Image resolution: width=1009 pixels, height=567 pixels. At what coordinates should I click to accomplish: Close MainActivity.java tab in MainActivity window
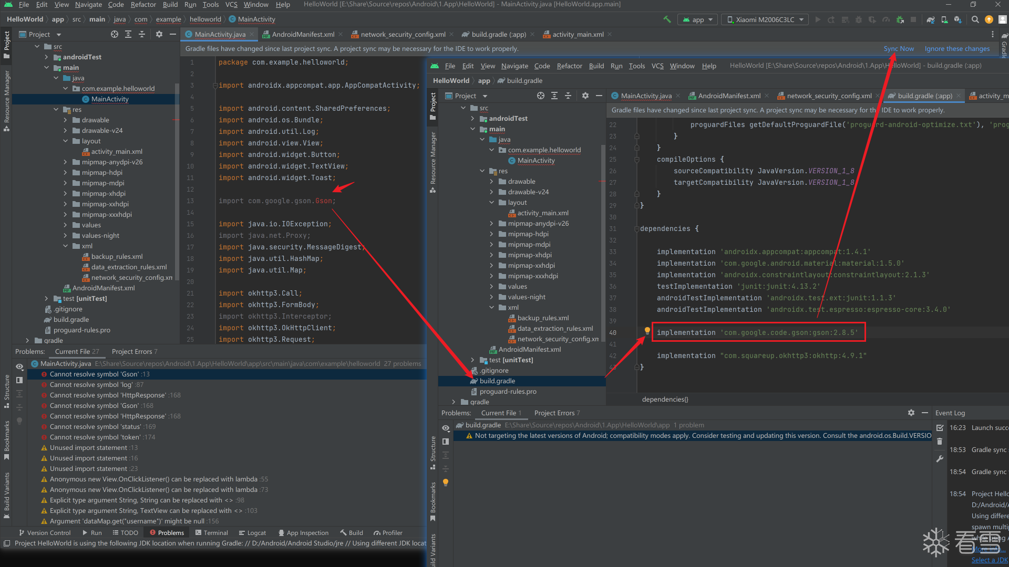point(252,34)
